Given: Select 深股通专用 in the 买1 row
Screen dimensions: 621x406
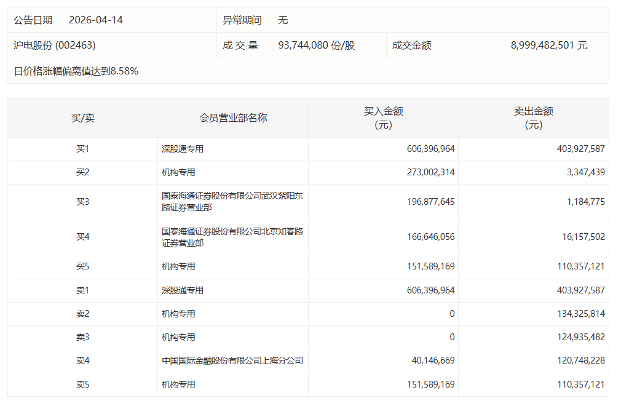Looking at the screenshot, I should click(183, 149).
